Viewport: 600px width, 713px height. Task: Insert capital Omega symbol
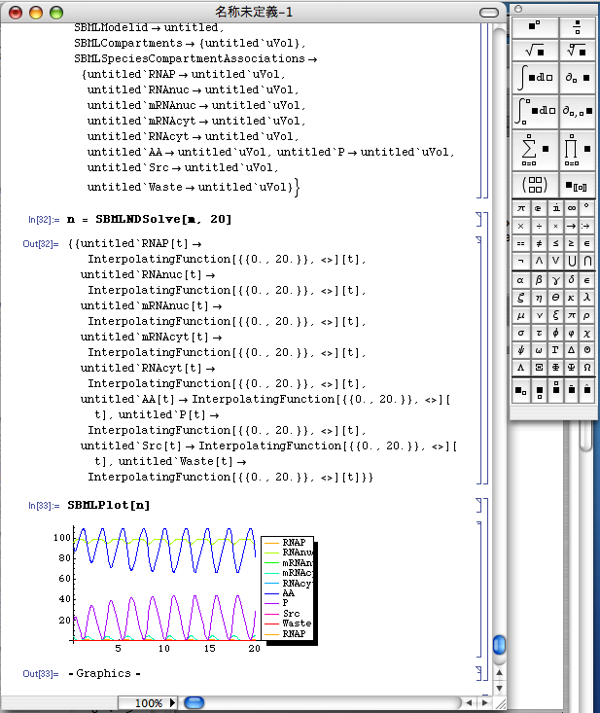pos(587,368)
